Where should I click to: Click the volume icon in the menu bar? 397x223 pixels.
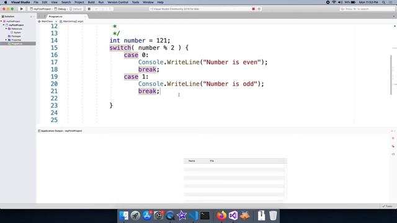coord(340,2)
